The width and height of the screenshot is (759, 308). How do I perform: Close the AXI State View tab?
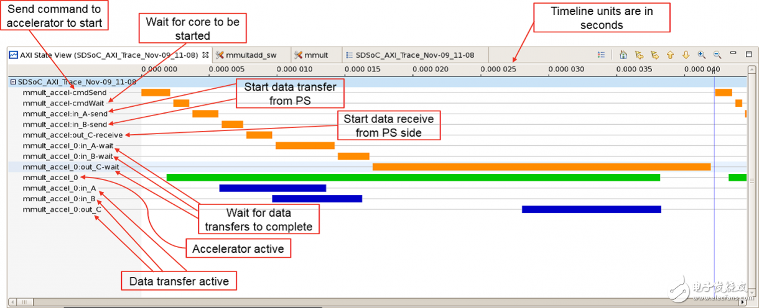[205, 55]
